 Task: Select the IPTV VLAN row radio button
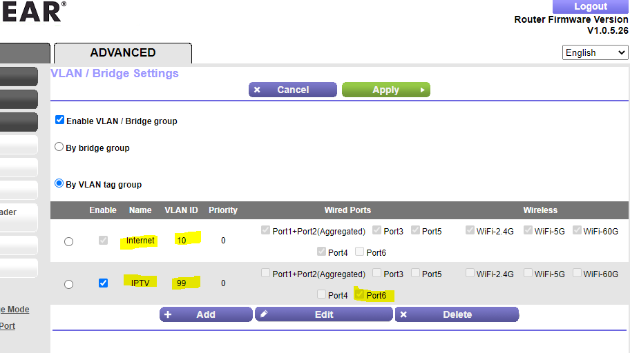click(x=68, y=284)
